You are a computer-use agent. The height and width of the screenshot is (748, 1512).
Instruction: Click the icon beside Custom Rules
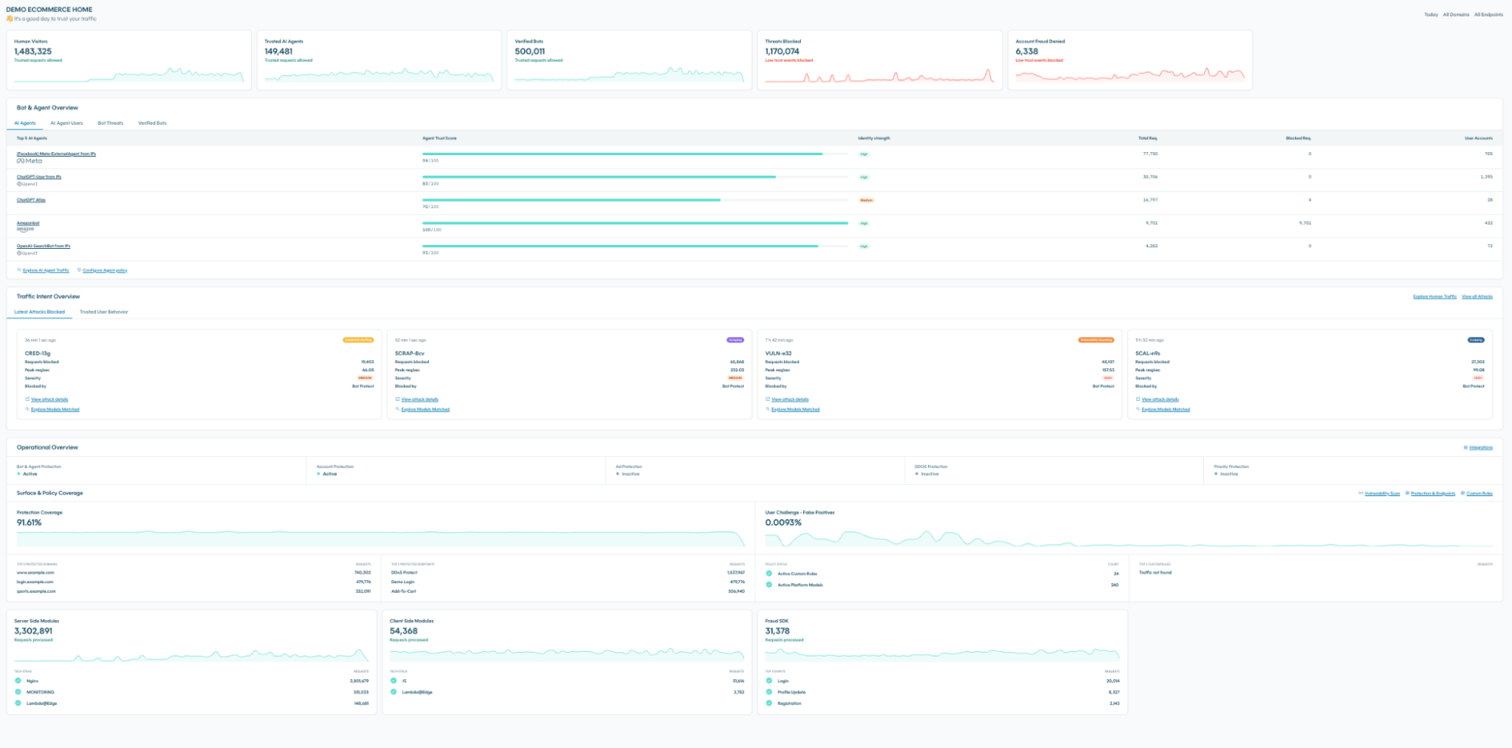point(1463,493)
